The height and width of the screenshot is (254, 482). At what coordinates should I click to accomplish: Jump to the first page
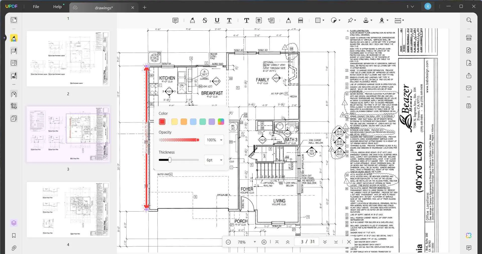[x=277, y=242]
